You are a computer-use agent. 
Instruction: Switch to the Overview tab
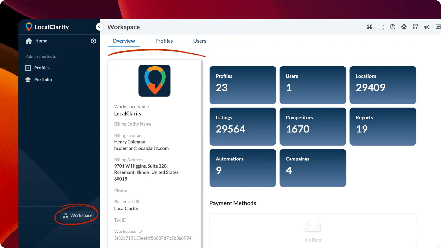click(x=124, y=41)
